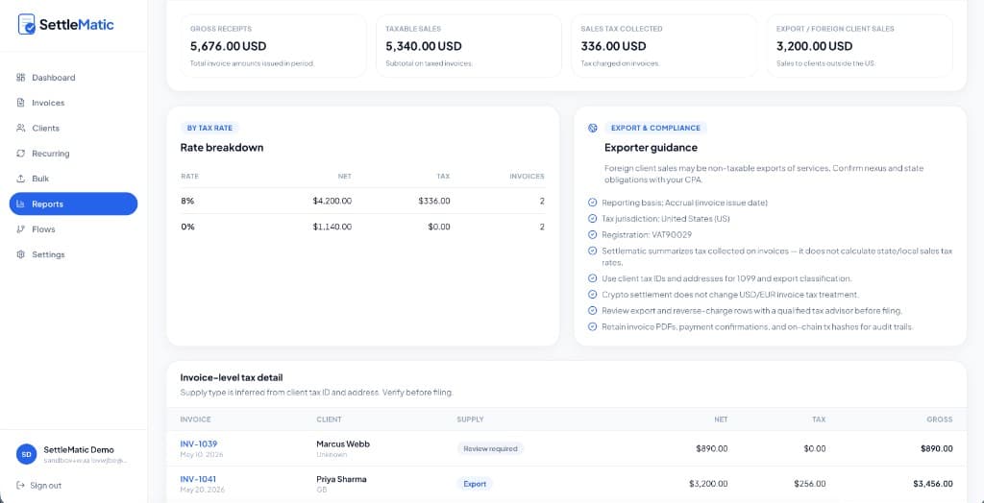This screenshot has width=984, height=503.
Task: Click the Reports chart icon
Action: [x=20, y=204]
